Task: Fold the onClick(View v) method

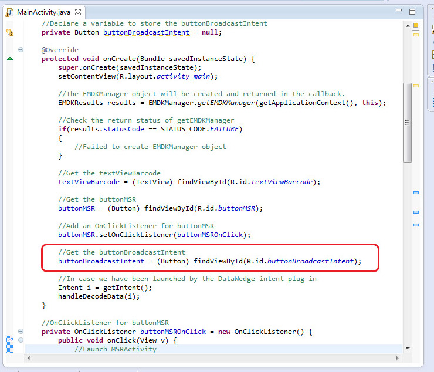Action: tap(21, 340)
